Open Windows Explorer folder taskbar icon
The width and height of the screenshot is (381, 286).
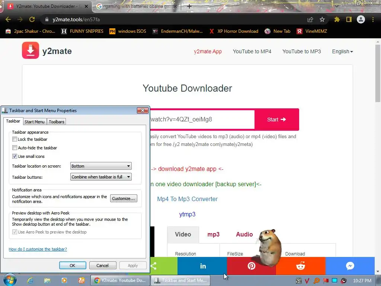coord(47,280)
